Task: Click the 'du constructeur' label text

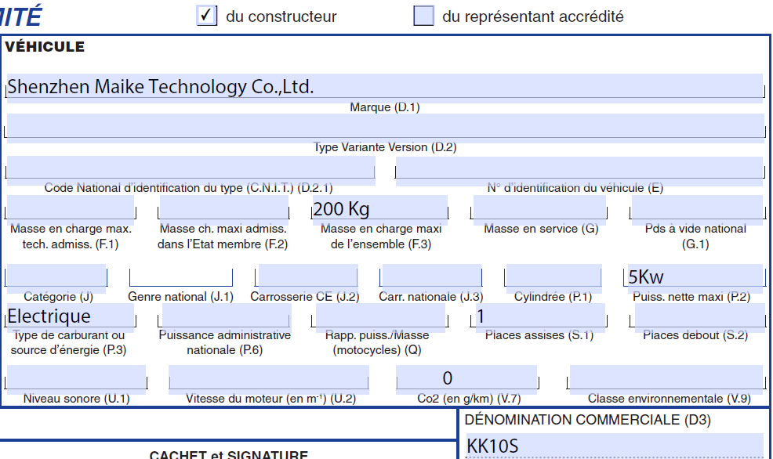Action: pos(281,16)
